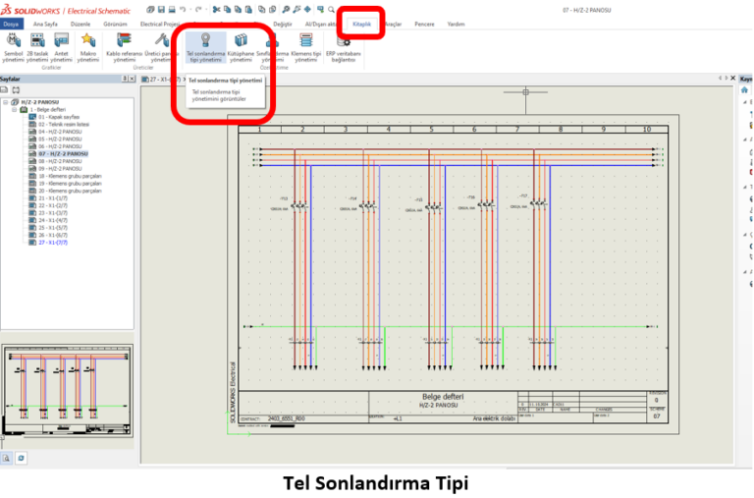Close the Sayfalar side panel
This screenshot has width=754, height=498.
click(x=132, y=79)
